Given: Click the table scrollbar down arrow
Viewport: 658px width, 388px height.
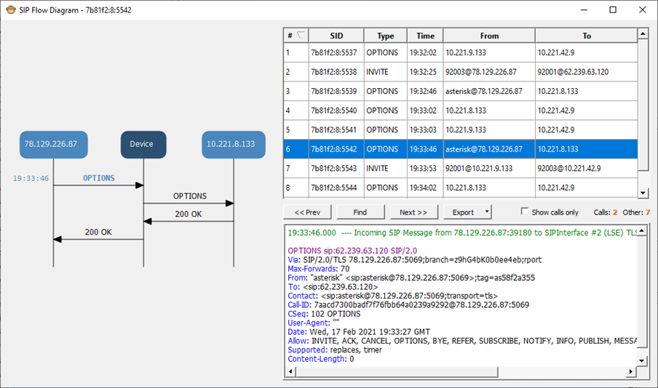Looking at the screenshot, I should tap(643, 193).
